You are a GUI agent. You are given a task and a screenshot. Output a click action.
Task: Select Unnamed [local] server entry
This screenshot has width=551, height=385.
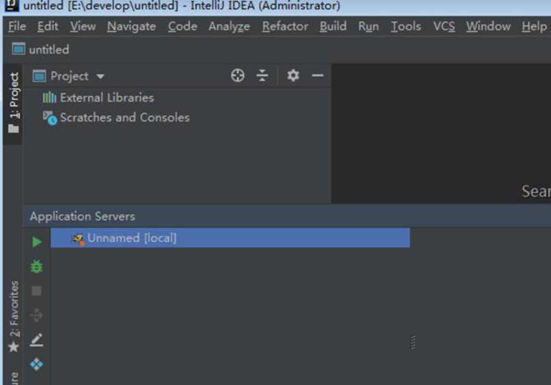click(230, 238)
